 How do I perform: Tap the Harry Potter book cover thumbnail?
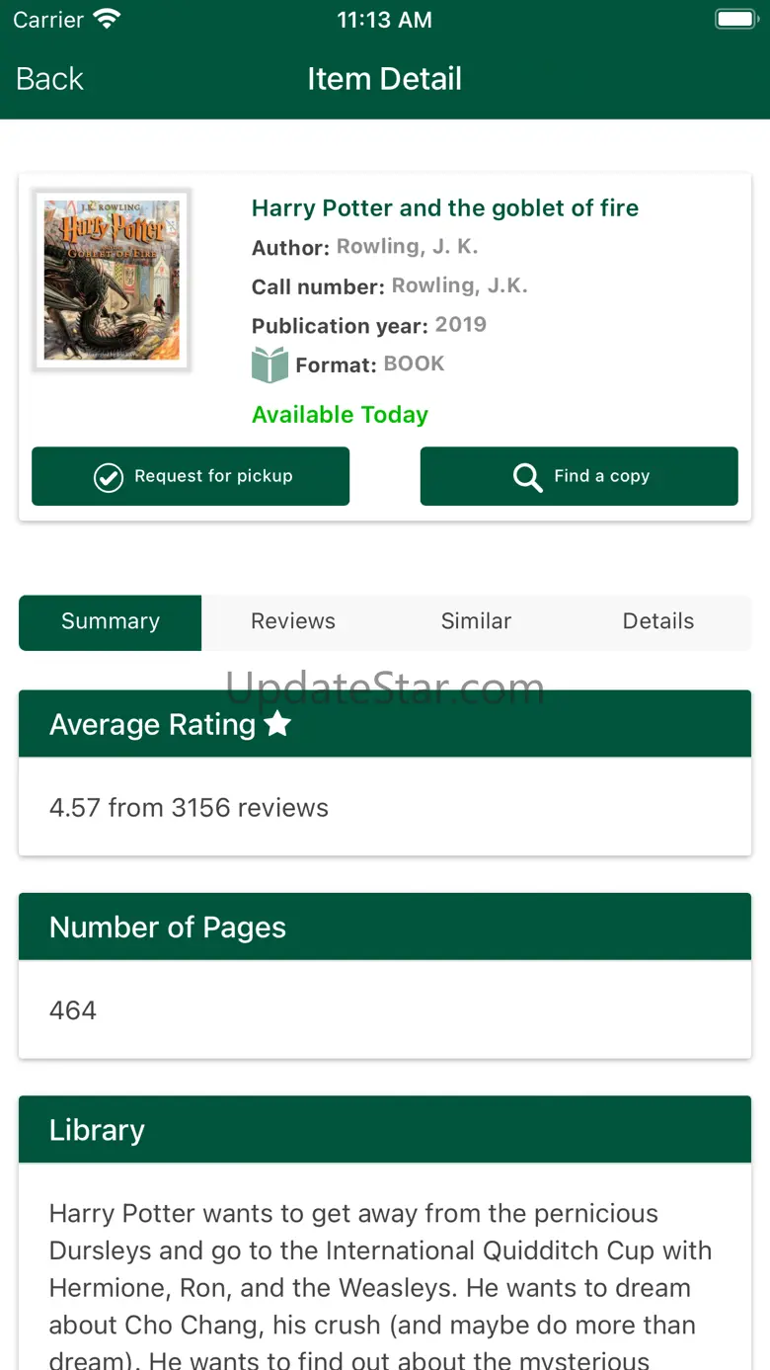[112, 280]
